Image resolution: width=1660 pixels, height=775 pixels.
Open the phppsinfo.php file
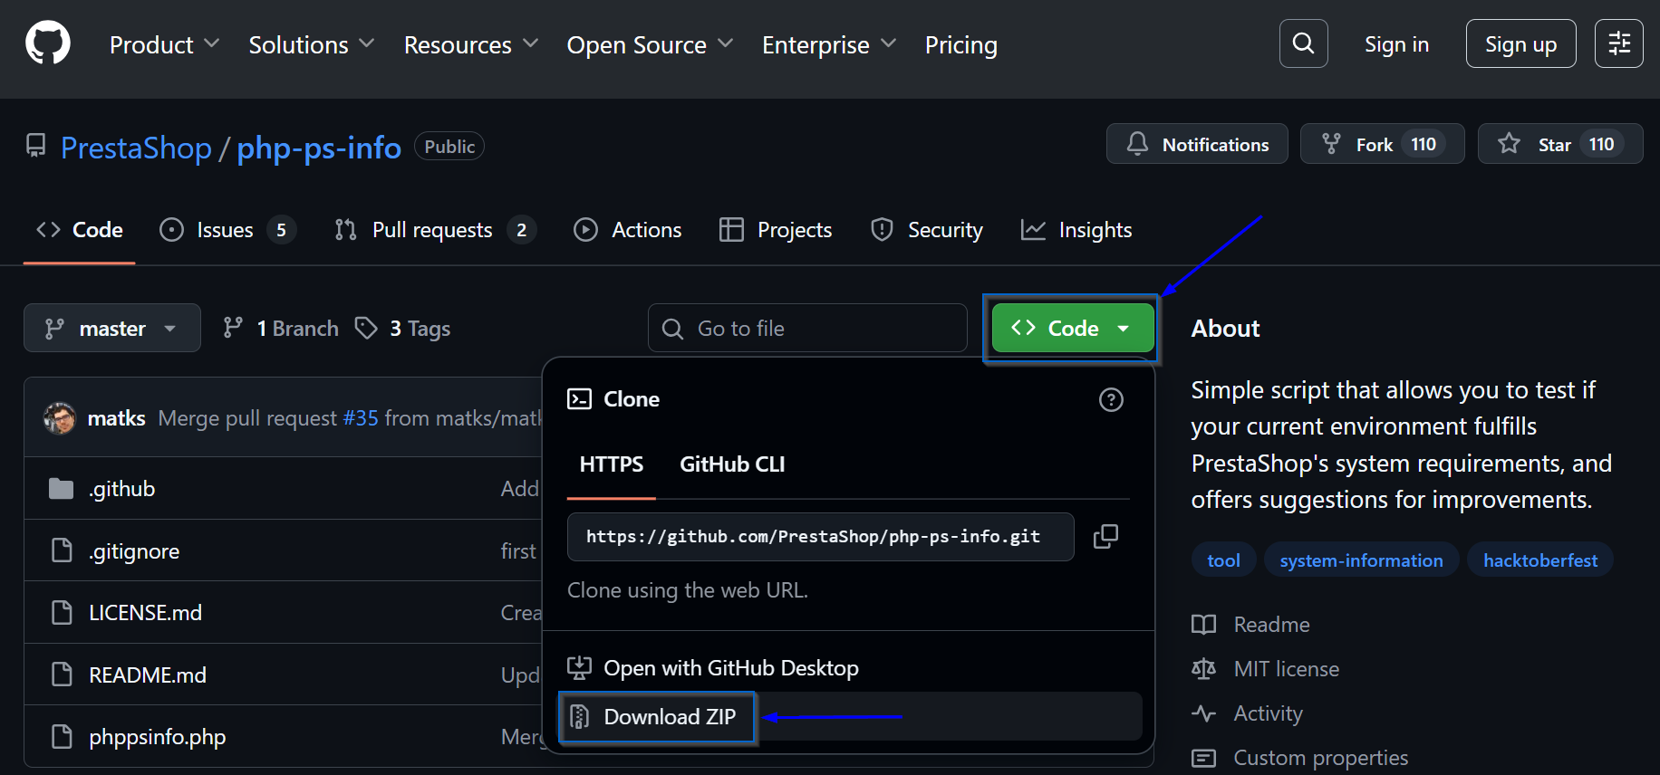[158, 737]
